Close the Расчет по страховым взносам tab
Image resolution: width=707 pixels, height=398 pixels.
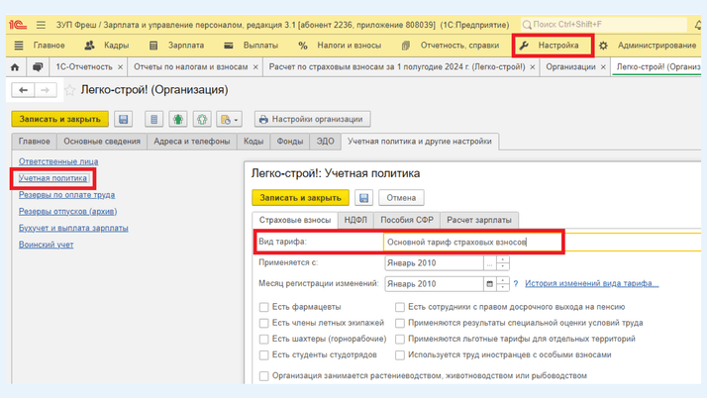coord(533,67)
